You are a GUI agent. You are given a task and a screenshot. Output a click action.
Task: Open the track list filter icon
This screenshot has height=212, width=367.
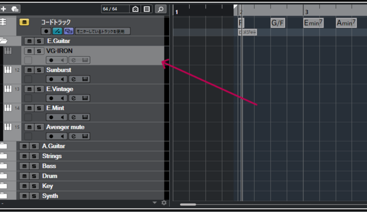pyautogui.click(x=147, y=9)
